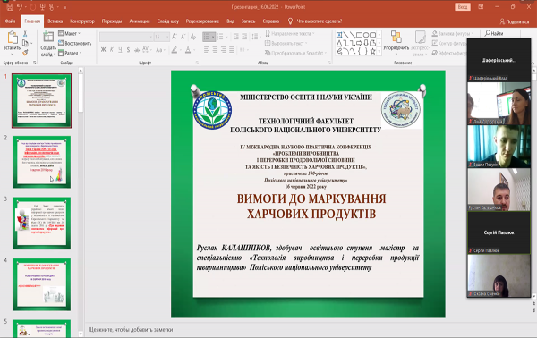Image resolution: width=537 pixels, height=338 pixels.
Task: Click the Find (Найти) magnifier icon
Action: click(x=488, y=33)
